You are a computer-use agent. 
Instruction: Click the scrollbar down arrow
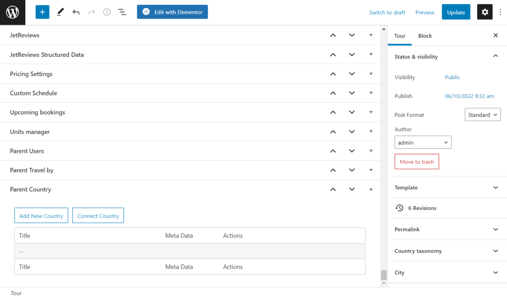[384, 283]
